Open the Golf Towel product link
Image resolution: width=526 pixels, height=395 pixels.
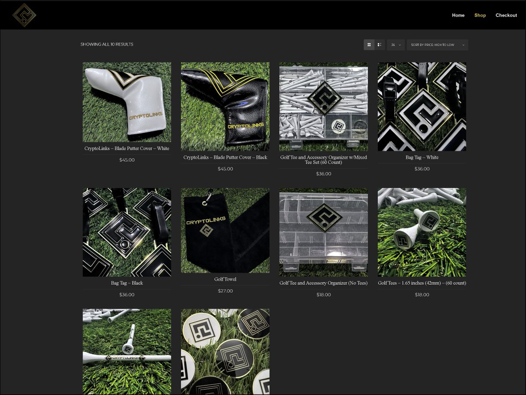(225, 279)
